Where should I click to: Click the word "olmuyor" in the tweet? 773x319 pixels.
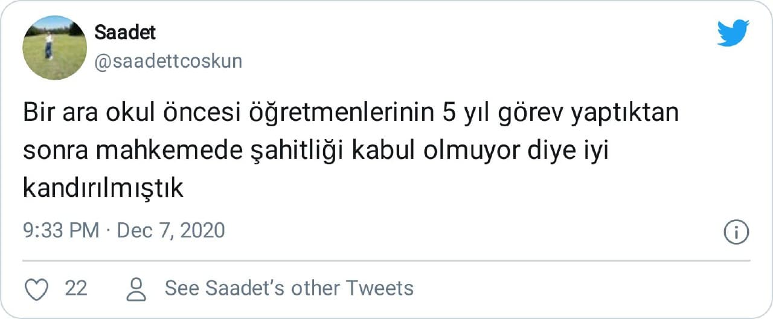pos(466,152)
